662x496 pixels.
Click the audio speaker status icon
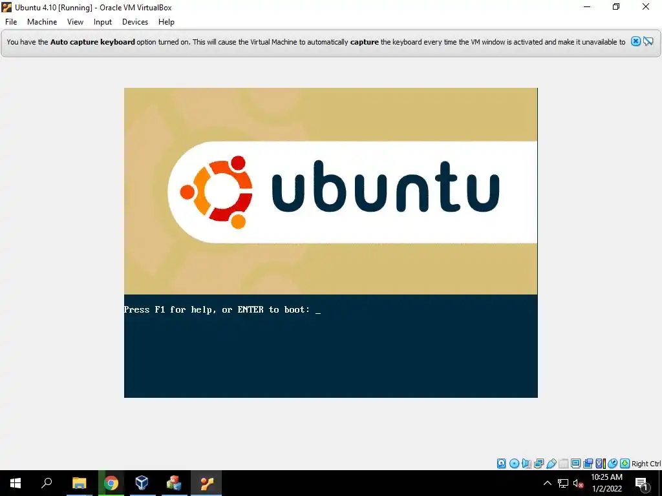click(526, 464)
